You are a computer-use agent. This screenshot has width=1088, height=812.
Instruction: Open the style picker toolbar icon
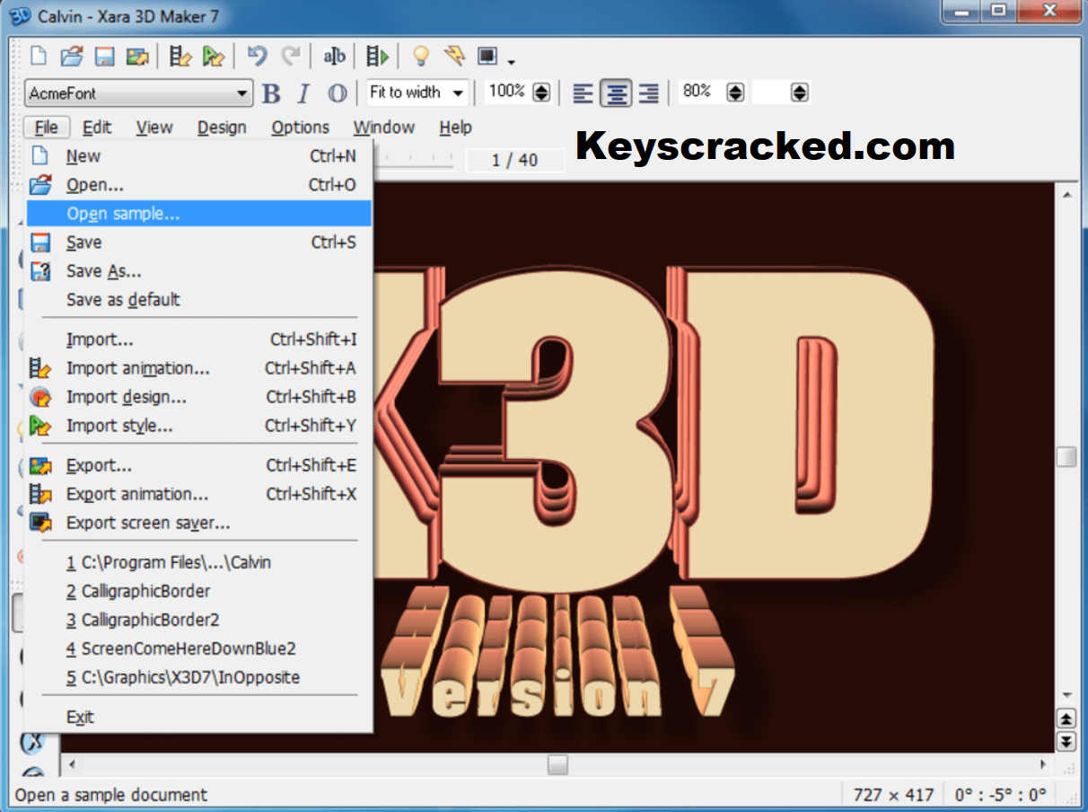(214, 57)
